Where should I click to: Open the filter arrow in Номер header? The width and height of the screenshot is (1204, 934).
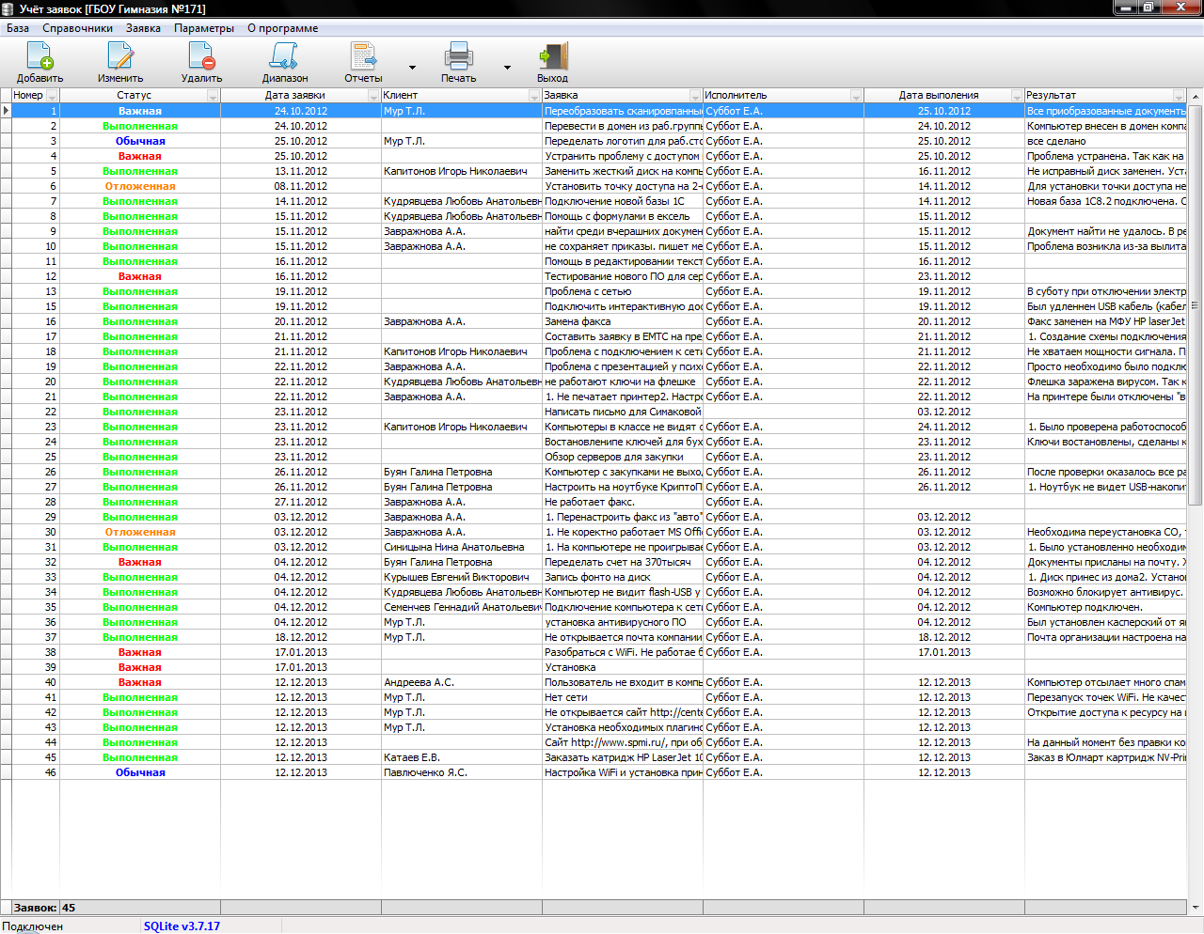(53, 96)
